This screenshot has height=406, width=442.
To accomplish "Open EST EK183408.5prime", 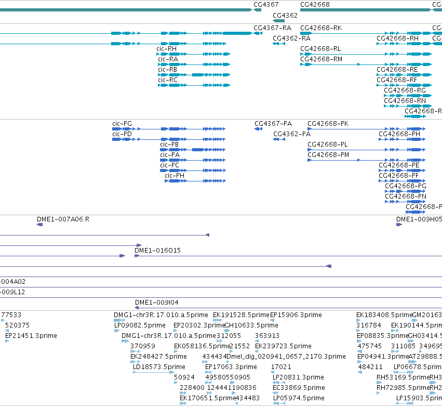I will click(x=384, y=315).
